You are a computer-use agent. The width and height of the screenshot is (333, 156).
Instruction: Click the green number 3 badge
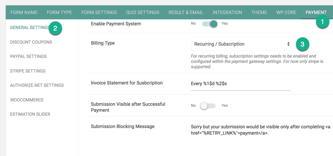302,44
